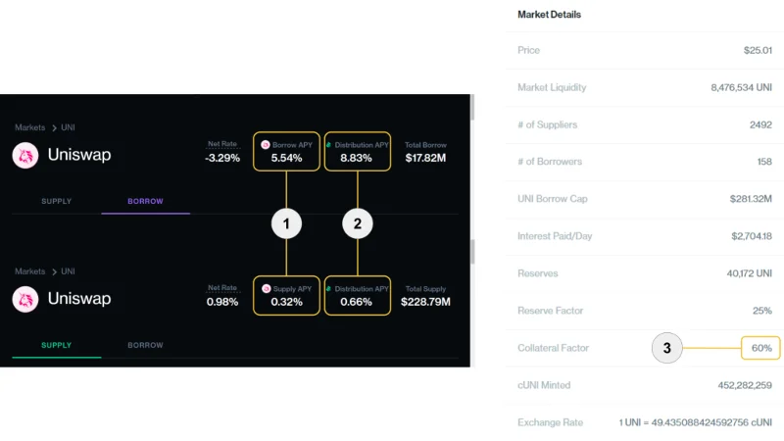784x441 pixels.
Task: Switch to the BORROW tab in the bottom panel
Action: [145, 345]
